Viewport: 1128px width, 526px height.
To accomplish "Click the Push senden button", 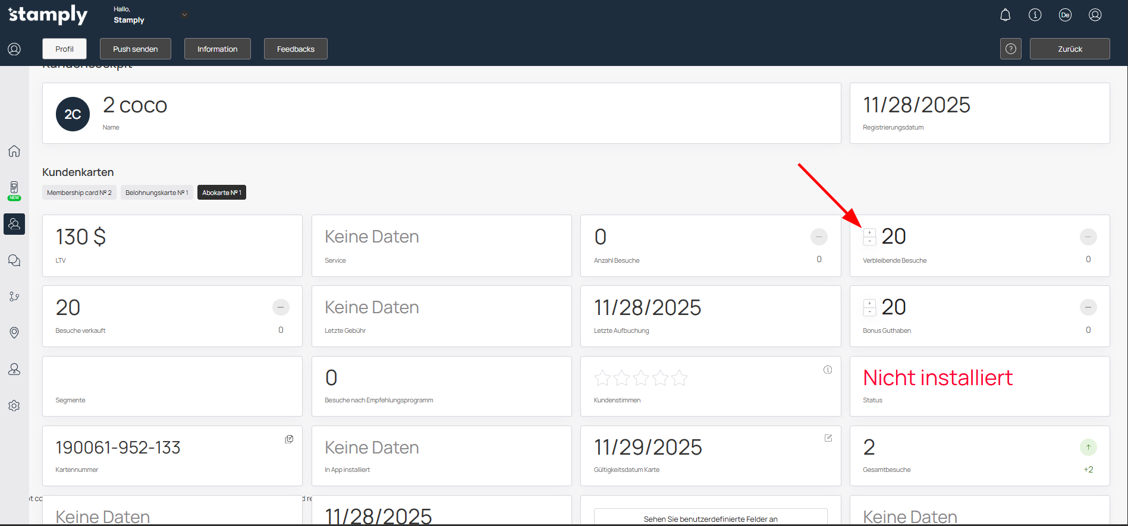I will (135, 49).
